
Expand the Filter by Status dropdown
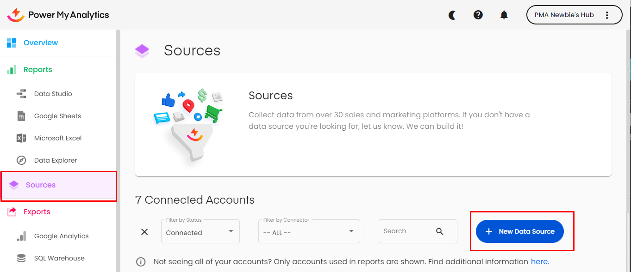point(200,232)
